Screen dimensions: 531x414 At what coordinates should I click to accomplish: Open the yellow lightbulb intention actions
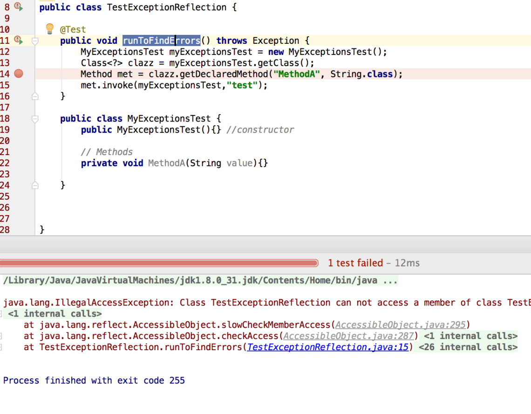(50, 29)
